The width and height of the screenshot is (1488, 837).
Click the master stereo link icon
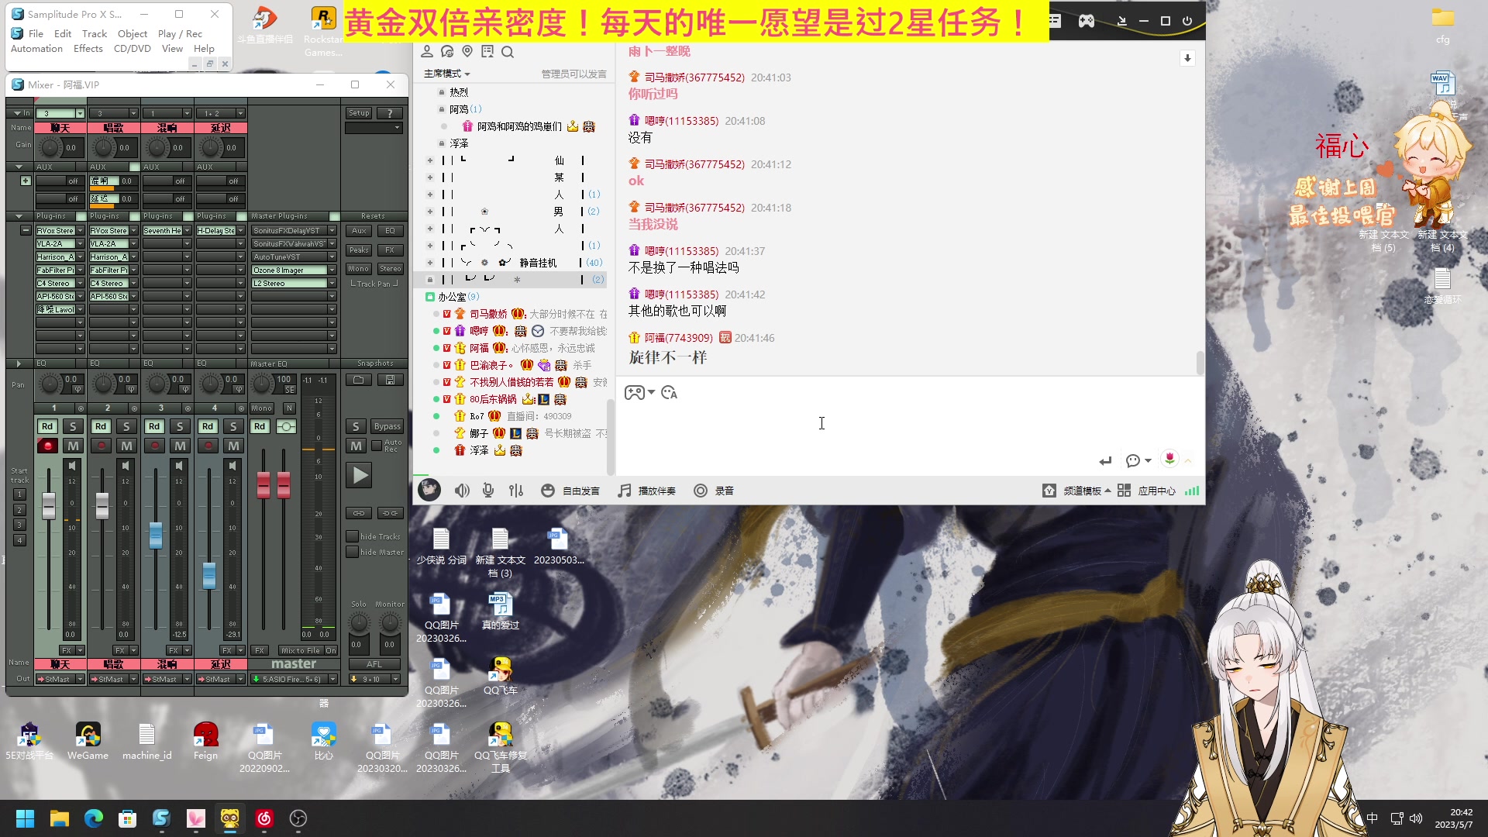point(286,426)
